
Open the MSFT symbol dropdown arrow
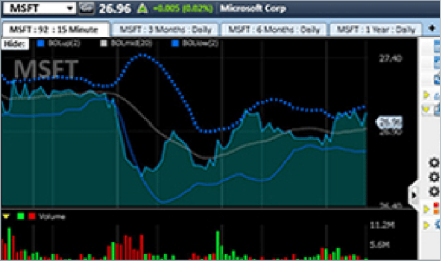point(70,8)
